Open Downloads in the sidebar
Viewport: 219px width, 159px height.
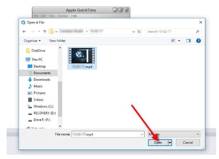(x=42, y=79)
